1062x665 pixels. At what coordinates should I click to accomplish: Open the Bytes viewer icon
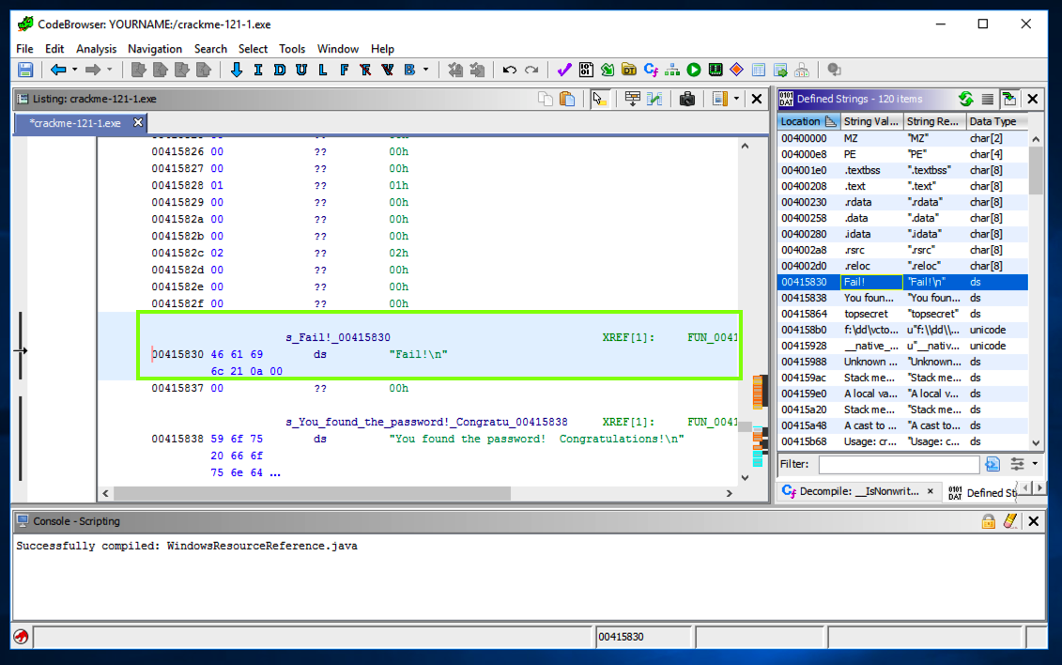(586, 70)
